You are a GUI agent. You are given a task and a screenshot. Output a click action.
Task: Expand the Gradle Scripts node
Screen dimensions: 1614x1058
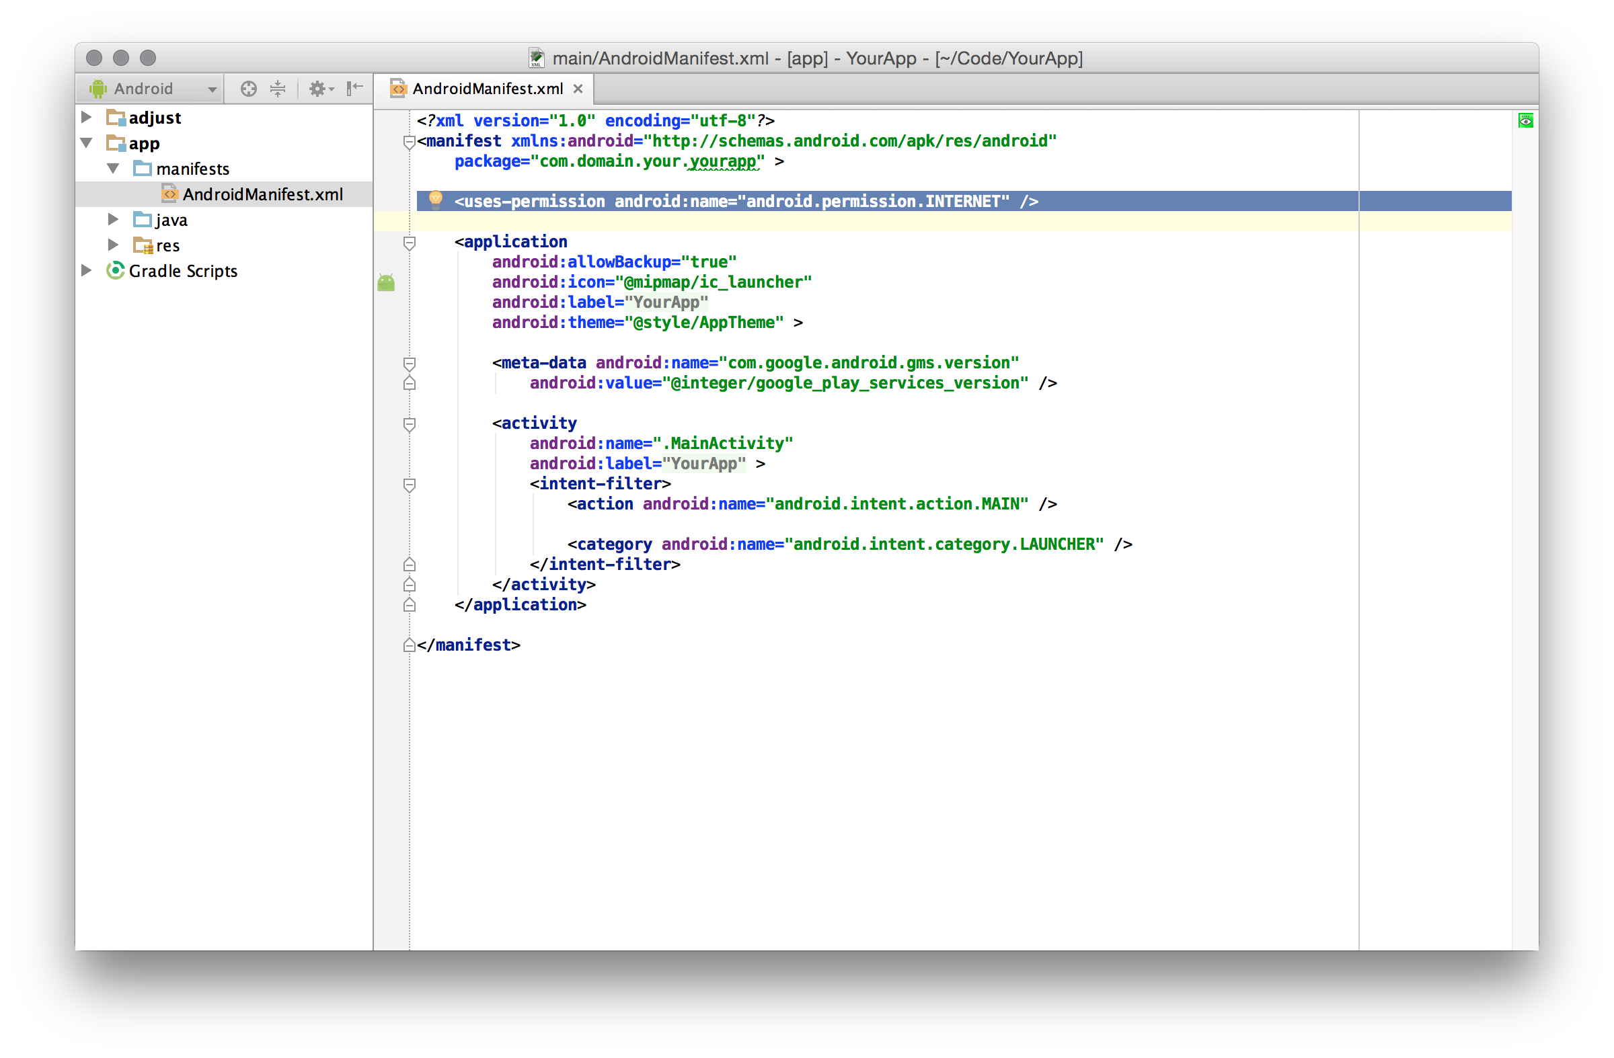87,270
